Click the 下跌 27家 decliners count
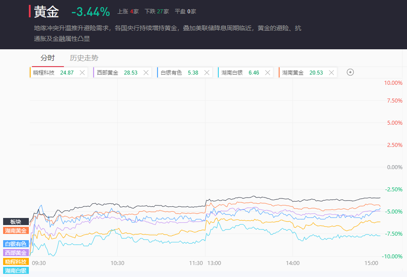Screen dimensions: 407x277 (157, 12)
